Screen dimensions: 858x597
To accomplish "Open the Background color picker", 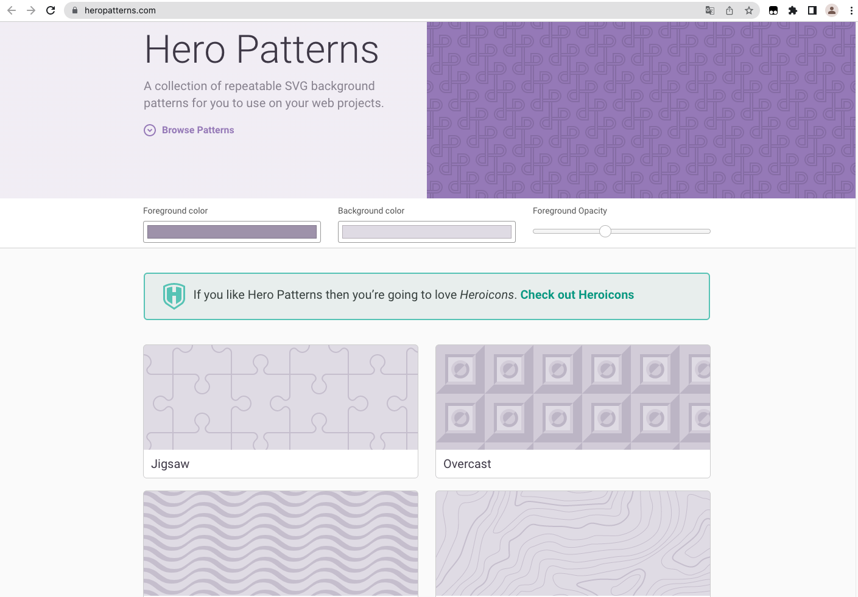I will click(x=427, y=232).
